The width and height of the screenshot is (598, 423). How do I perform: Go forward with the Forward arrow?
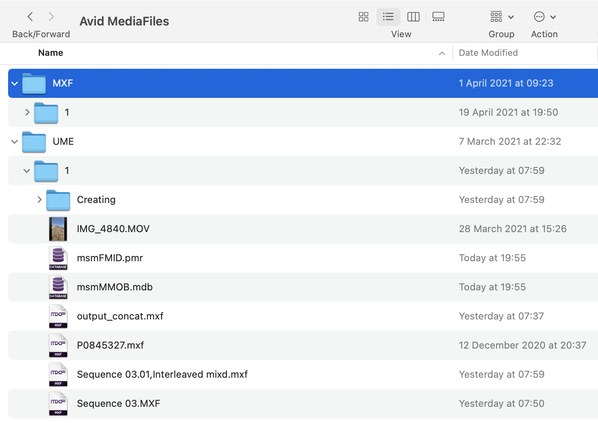[x=51, y=17]
